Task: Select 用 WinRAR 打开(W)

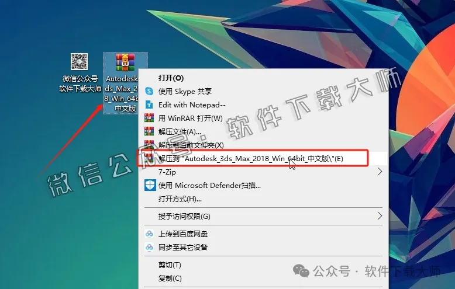Action: point(190,118)
